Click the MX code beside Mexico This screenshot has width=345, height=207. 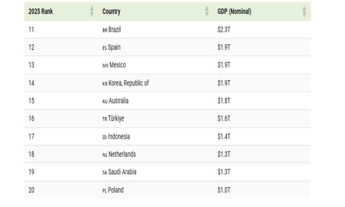105,66
